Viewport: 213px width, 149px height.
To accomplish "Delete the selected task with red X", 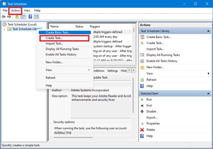I will pyautogui.click(x=151, y=130).
